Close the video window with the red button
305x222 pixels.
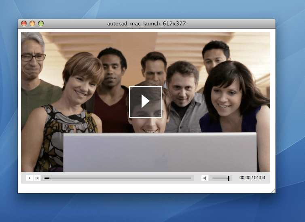click(24, 23)
